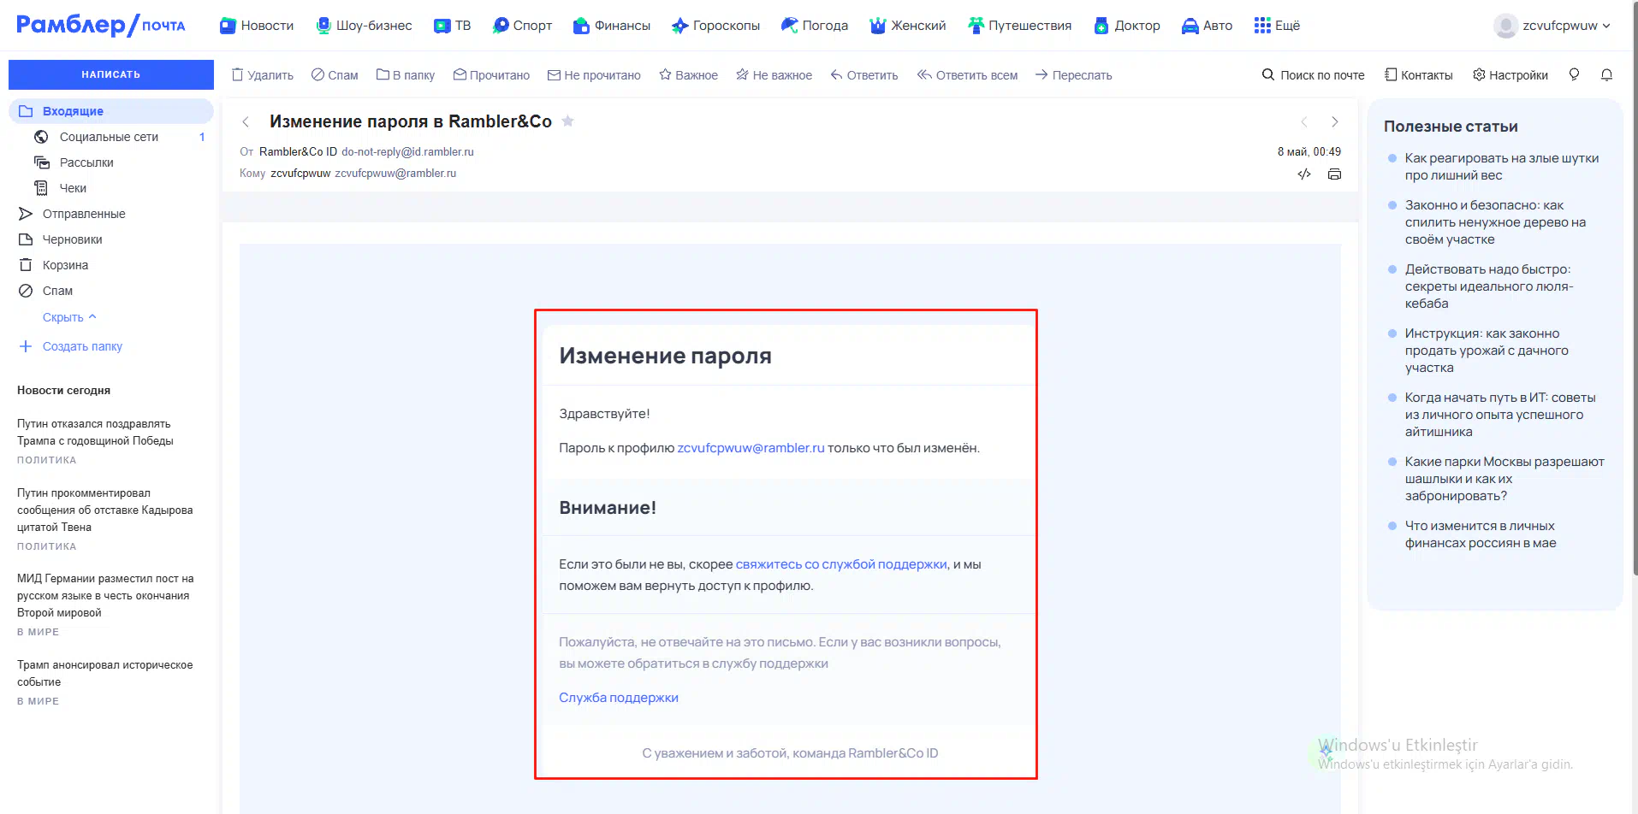Mark message as Важное
This screenshot has width=1638, height=814.
pyautogui.click(x=688, y=75)
